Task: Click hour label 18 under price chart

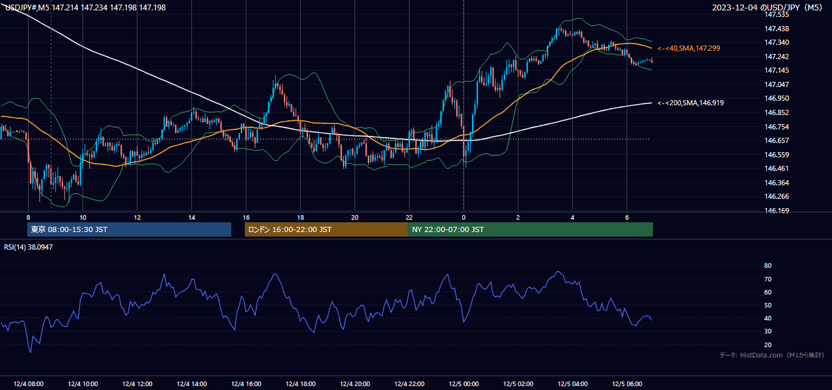Action: (300, 217)
